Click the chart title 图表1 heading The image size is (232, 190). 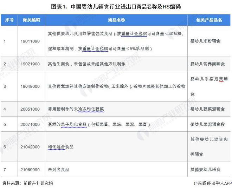point(116,7)
